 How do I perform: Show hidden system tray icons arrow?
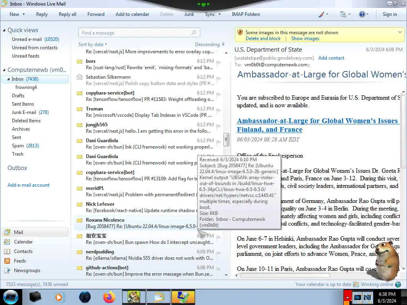pyautogui.click(x=347, y=297)
